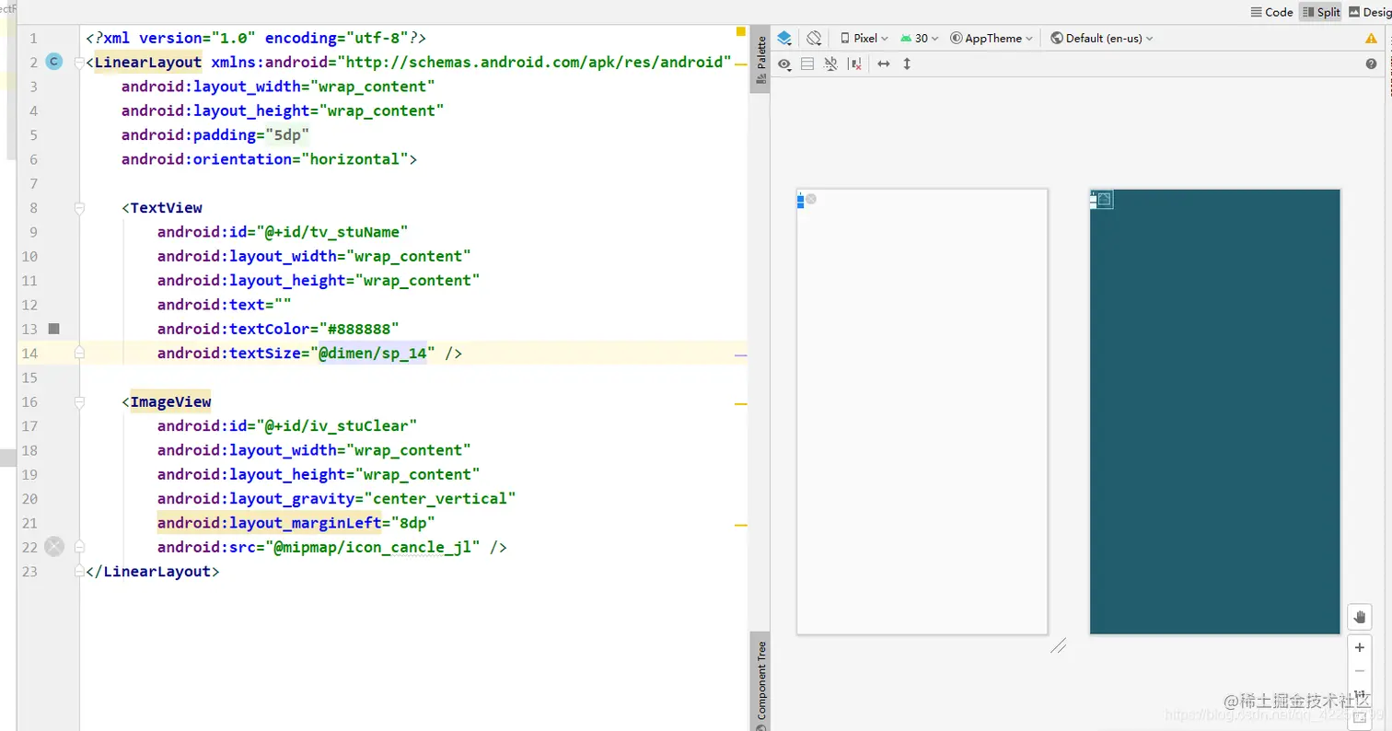Click the LinearLayout opening tag text

(x=148, y=62)
